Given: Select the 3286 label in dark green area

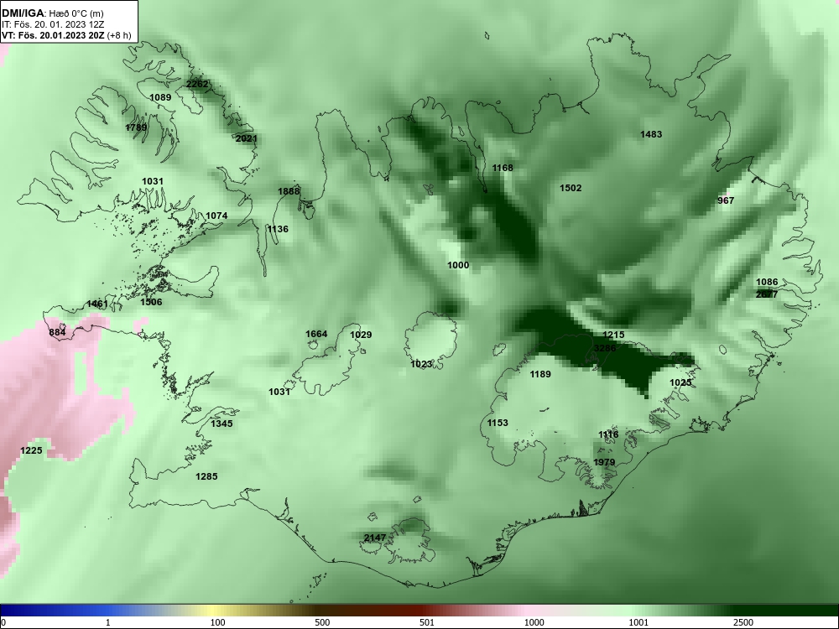Looking at the screenshot, I should [605, 348].
